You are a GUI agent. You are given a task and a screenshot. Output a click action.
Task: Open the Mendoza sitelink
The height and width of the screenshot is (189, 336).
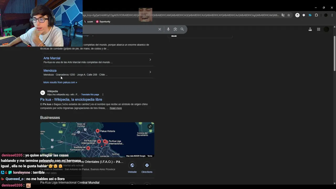click(50, 70)
